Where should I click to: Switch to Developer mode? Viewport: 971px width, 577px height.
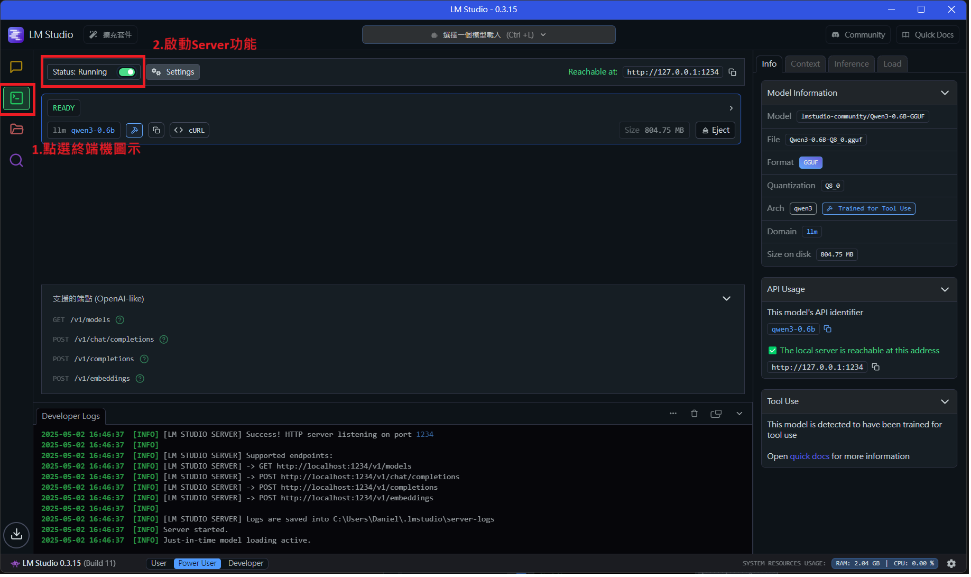pos(246,563)
